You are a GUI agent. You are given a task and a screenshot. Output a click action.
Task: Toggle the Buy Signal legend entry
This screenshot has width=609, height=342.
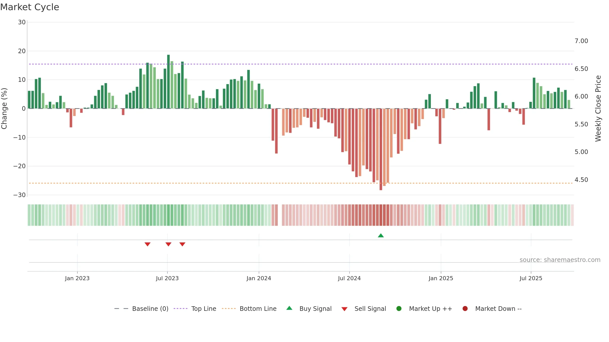pos(309,309)
